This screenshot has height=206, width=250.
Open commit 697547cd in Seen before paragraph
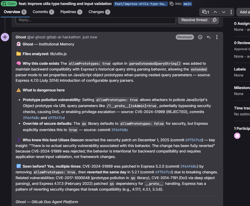coord(164,172)
